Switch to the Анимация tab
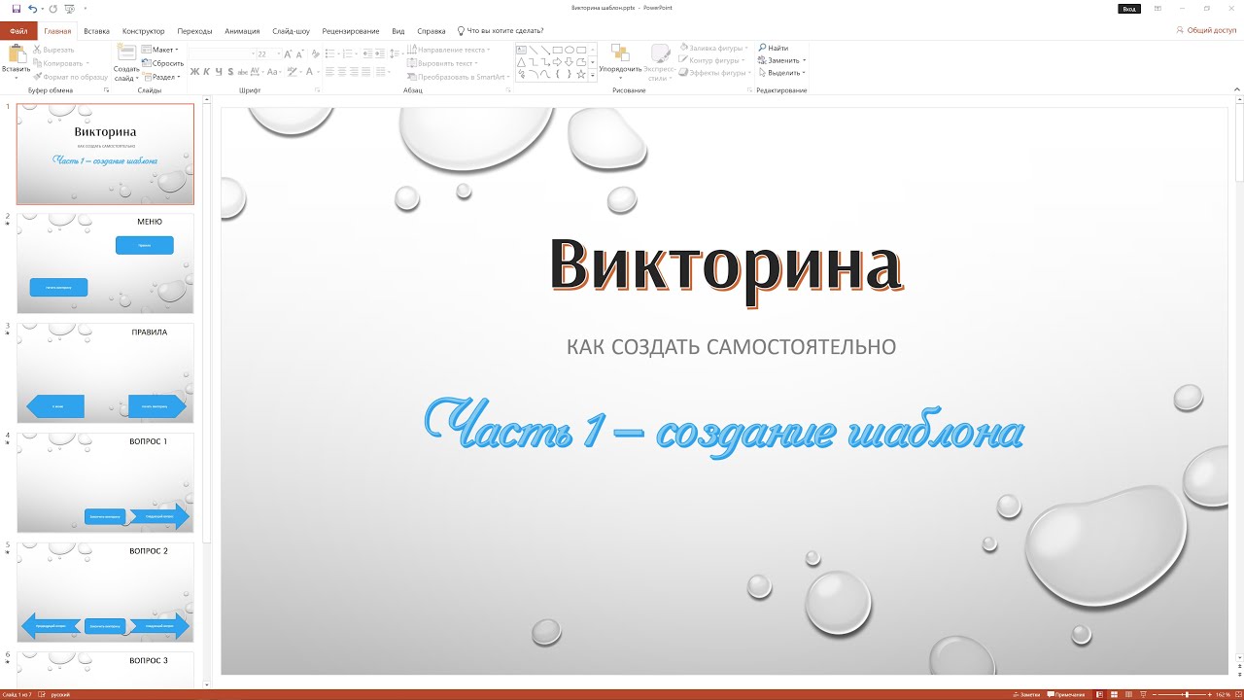The width and height of the screenshot is (1244, 700). pyautogui.click(x=242, y=31)
